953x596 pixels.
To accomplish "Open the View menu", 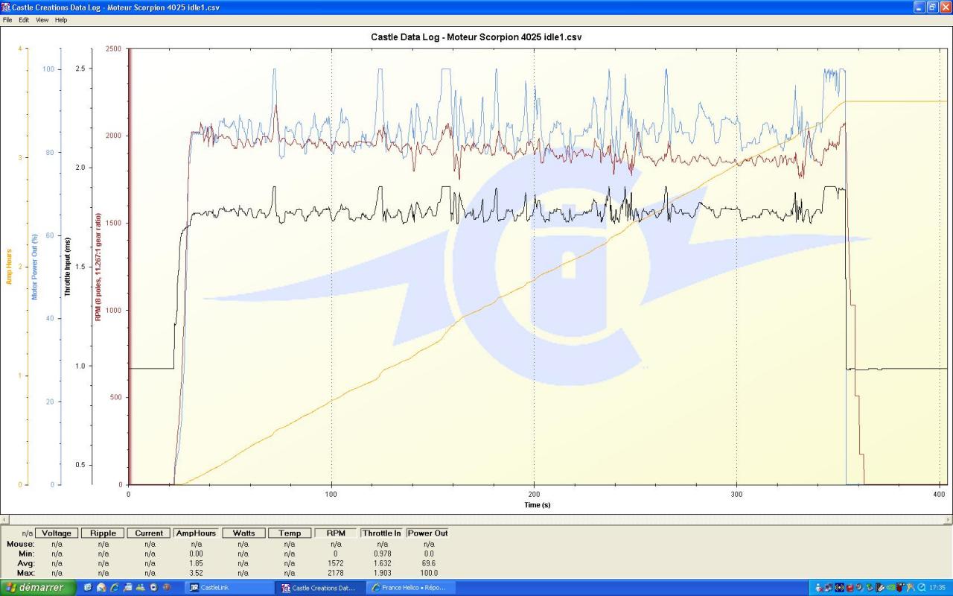I will click(42, 20).
